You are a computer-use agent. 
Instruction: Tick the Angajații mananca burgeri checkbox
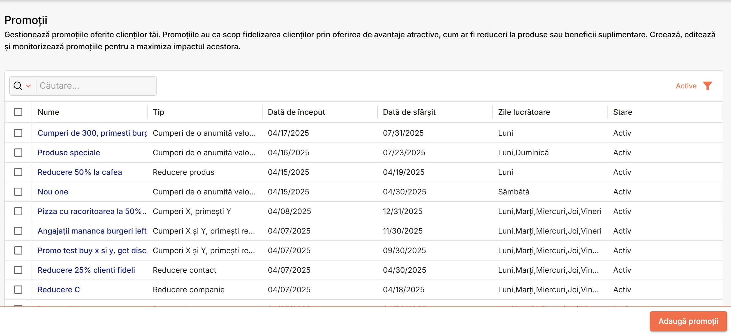18,231
